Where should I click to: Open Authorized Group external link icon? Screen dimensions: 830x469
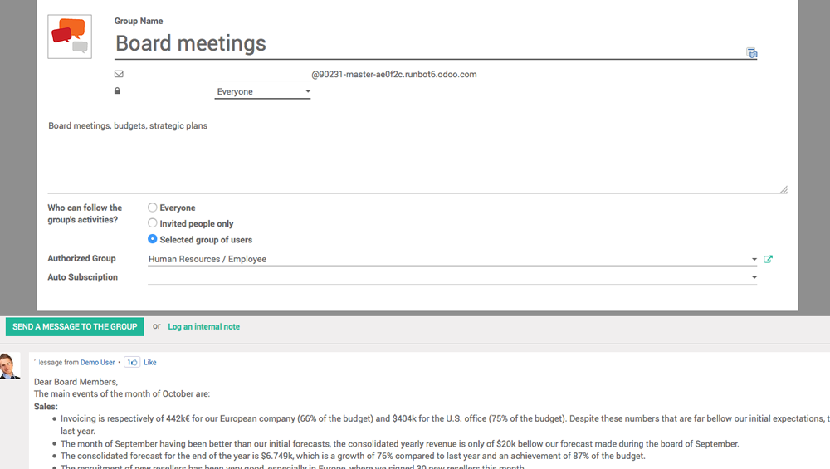pos(768,259)
